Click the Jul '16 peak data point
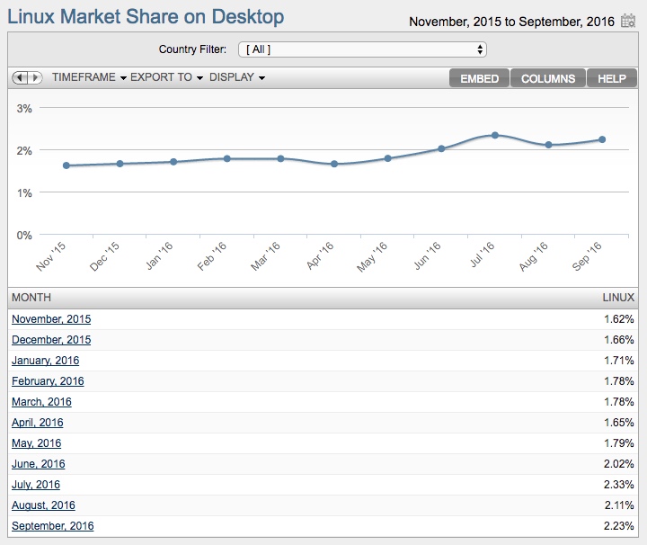The height and width of the screenshot is (545, 647). [x=495, y=135]
